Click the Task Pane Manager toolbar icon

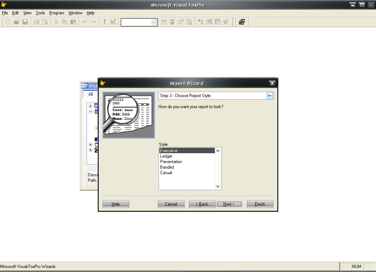(x=218, y=22)
